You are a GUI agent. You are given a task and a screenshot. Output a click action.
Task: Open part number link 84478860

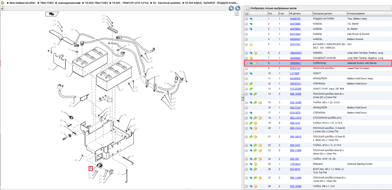295,24
